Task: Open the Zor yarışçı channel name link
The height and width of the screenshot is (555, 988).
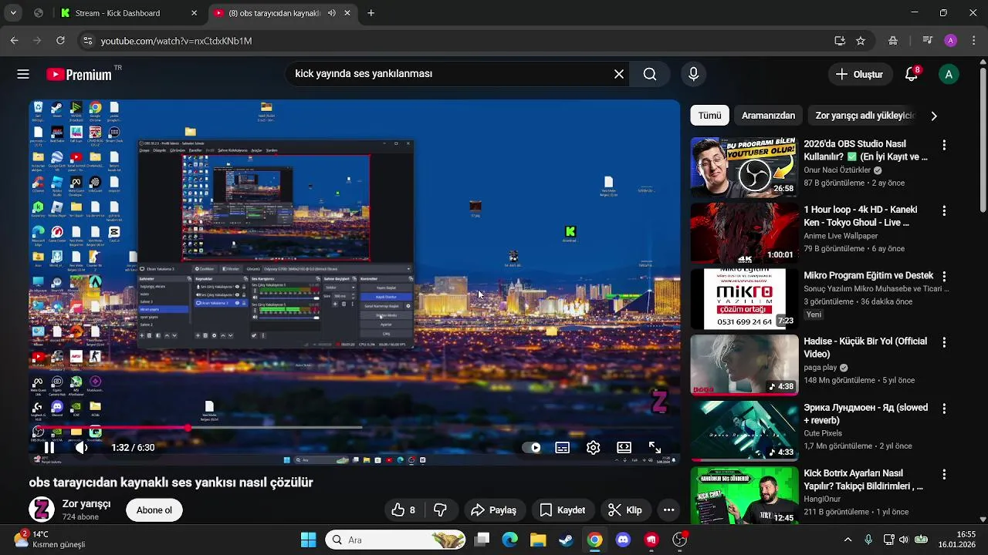Action: click(86, 503)
